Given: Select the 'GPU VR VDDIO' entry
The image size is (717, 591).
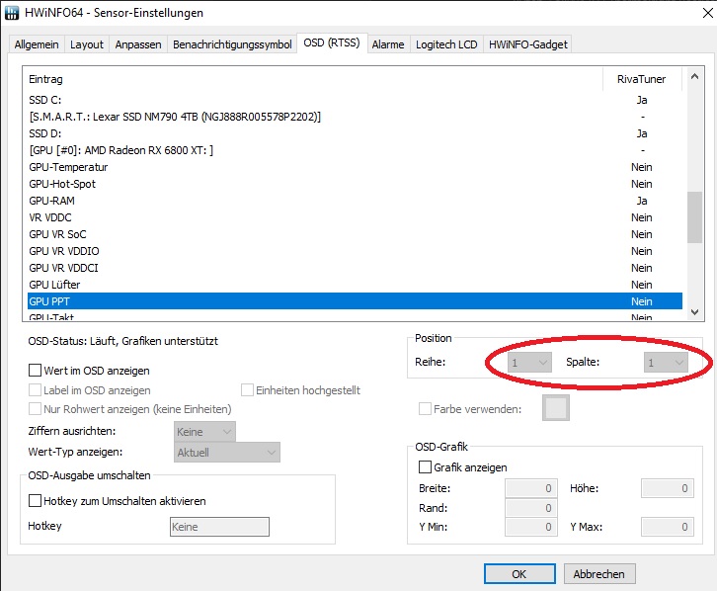Looking at the screenshot, I should (355, 251).
